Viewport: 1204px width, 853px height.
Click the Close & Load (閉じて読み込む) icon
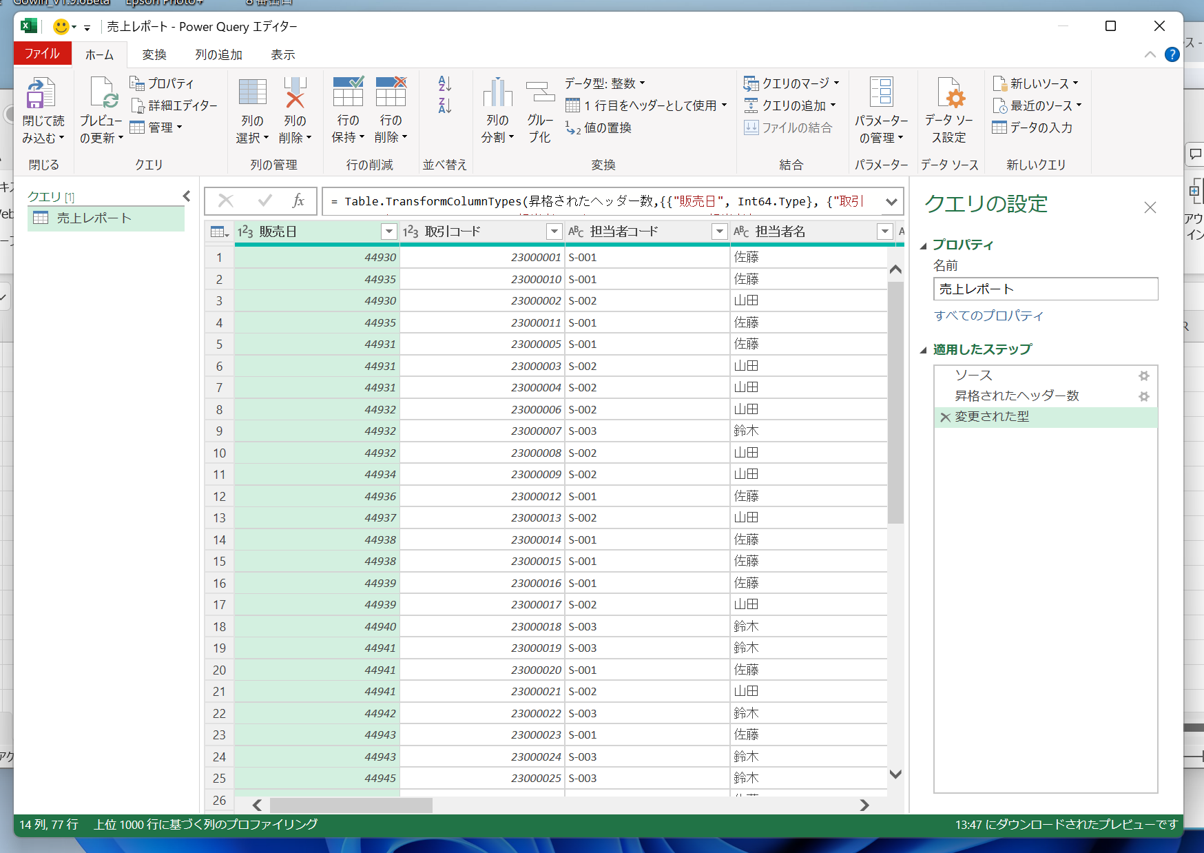point(41,93)
